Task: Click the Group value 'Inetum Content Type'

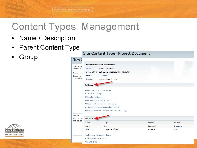Action: (108, 79)
